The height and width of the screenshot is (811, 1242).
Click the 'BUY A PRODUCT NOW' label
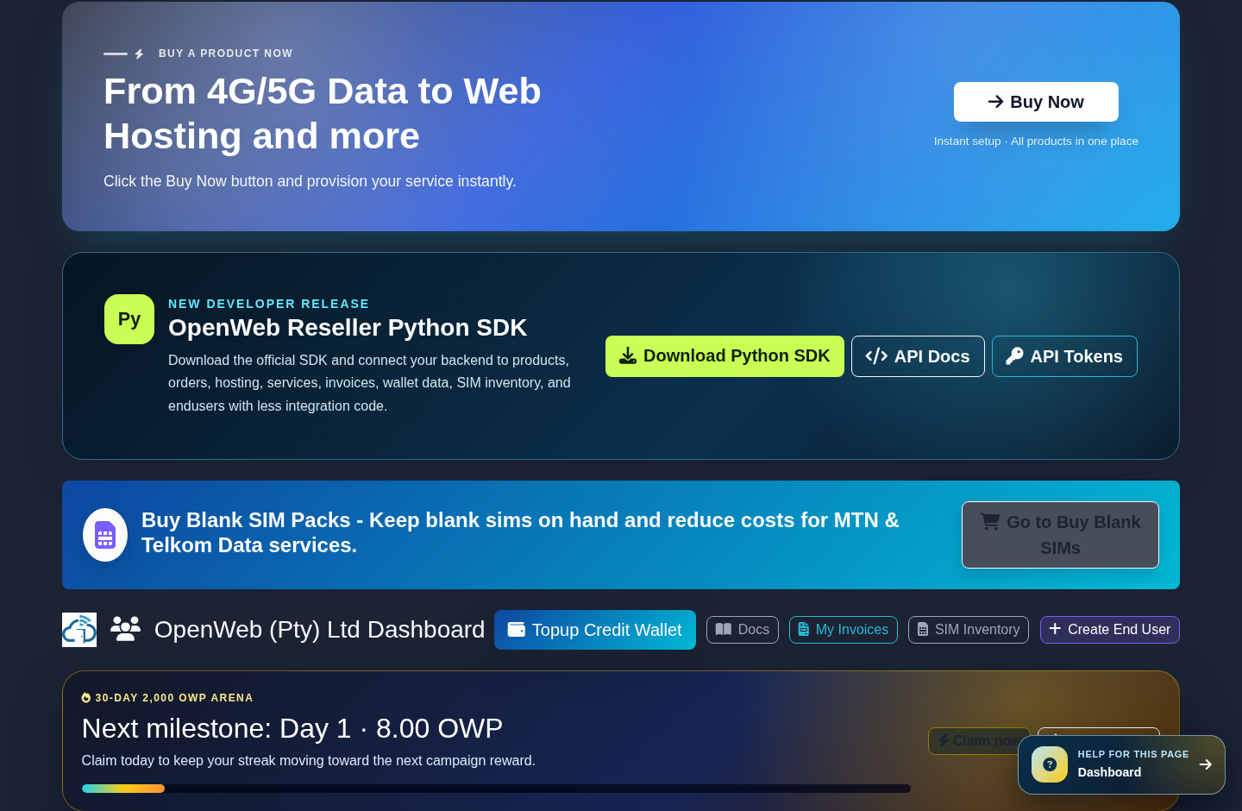click(226, 53)
